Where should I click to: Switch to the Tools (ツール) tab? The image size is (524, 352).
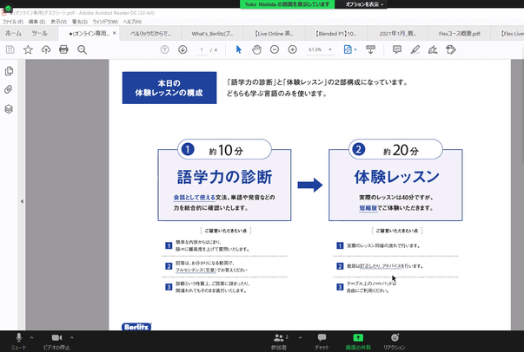tap(39, 33)
